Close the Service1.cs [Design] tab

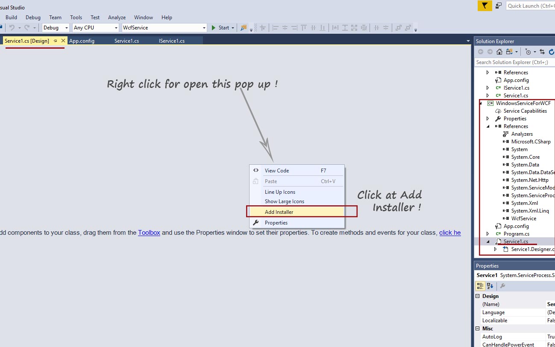[x=63, y=41]
